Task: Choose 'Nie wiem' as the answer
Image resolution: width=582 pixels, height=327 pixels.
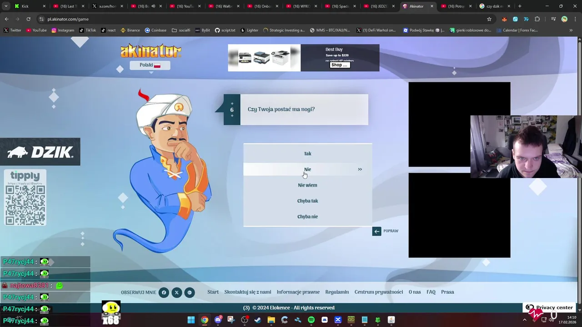Action: click(307, 185)
